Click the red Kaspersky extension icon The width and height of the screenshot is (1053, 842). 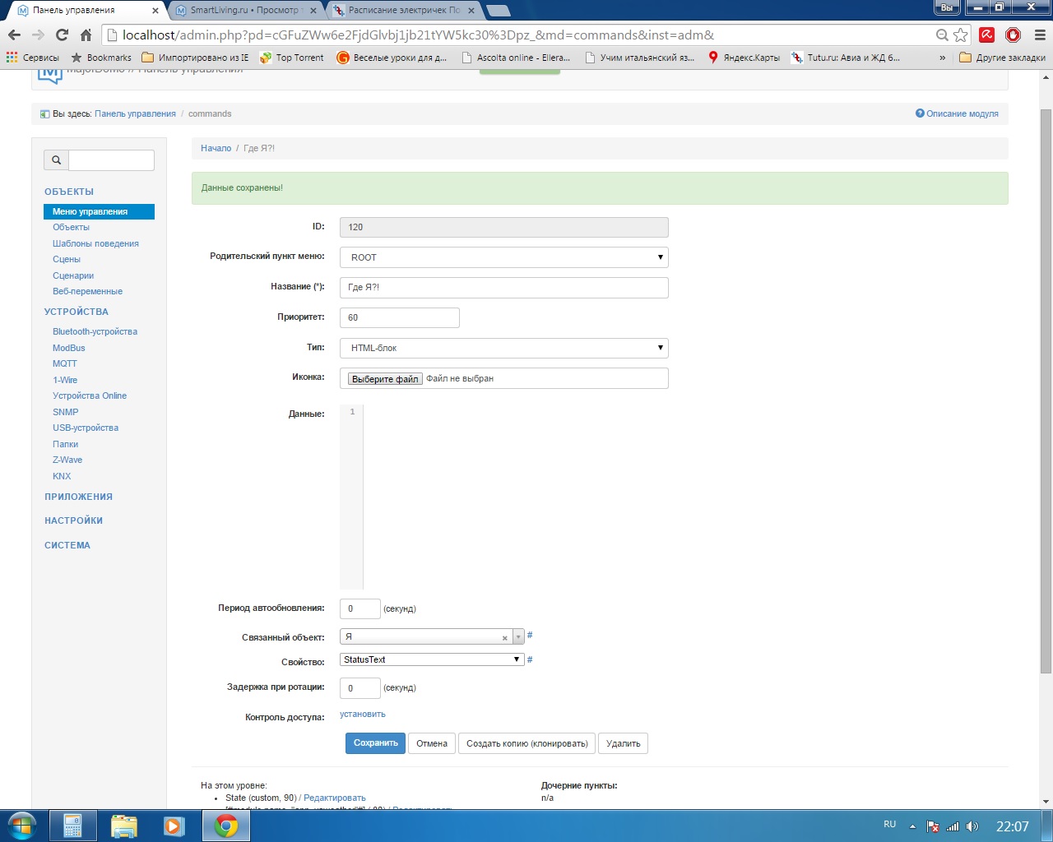987,35
